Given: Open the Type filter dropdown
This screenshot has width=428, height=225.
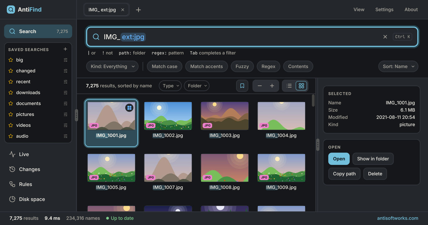Looking at the screenshot, I should [170, 86].
